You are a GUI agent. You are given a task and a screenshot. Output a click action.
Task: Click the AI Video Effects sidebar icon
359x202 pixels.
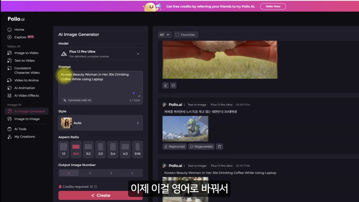coord(9,95)
